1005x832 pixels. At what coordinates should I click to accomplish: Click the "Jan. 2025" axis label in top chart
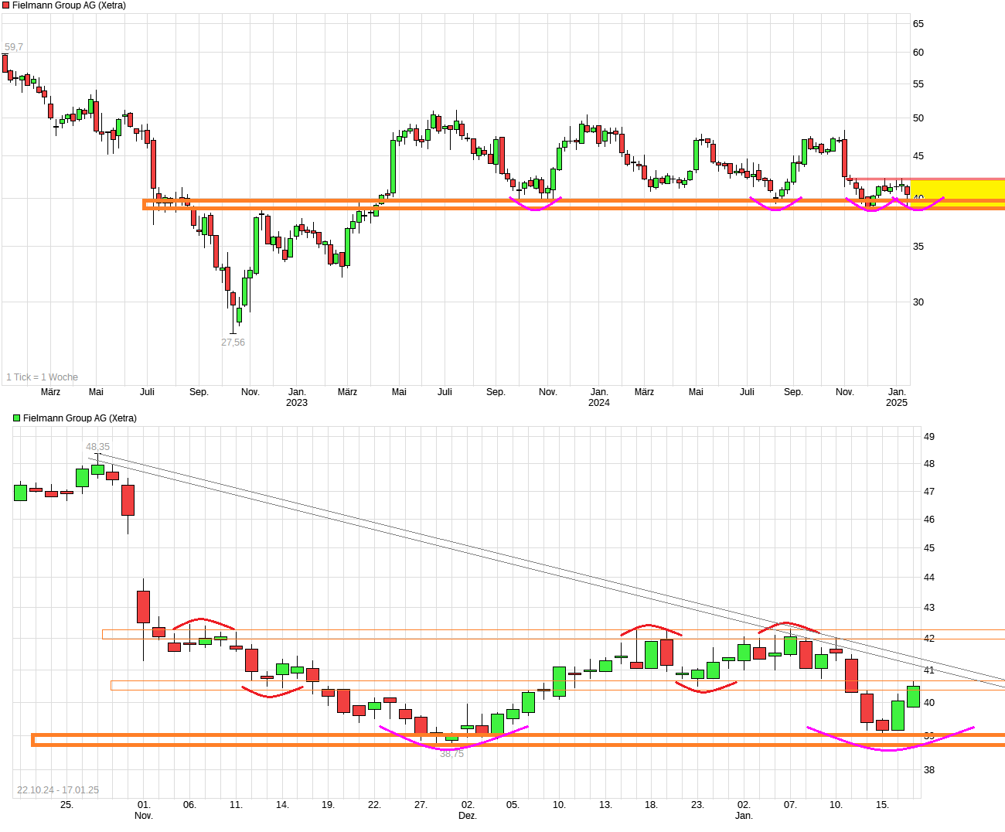(896, 397)
